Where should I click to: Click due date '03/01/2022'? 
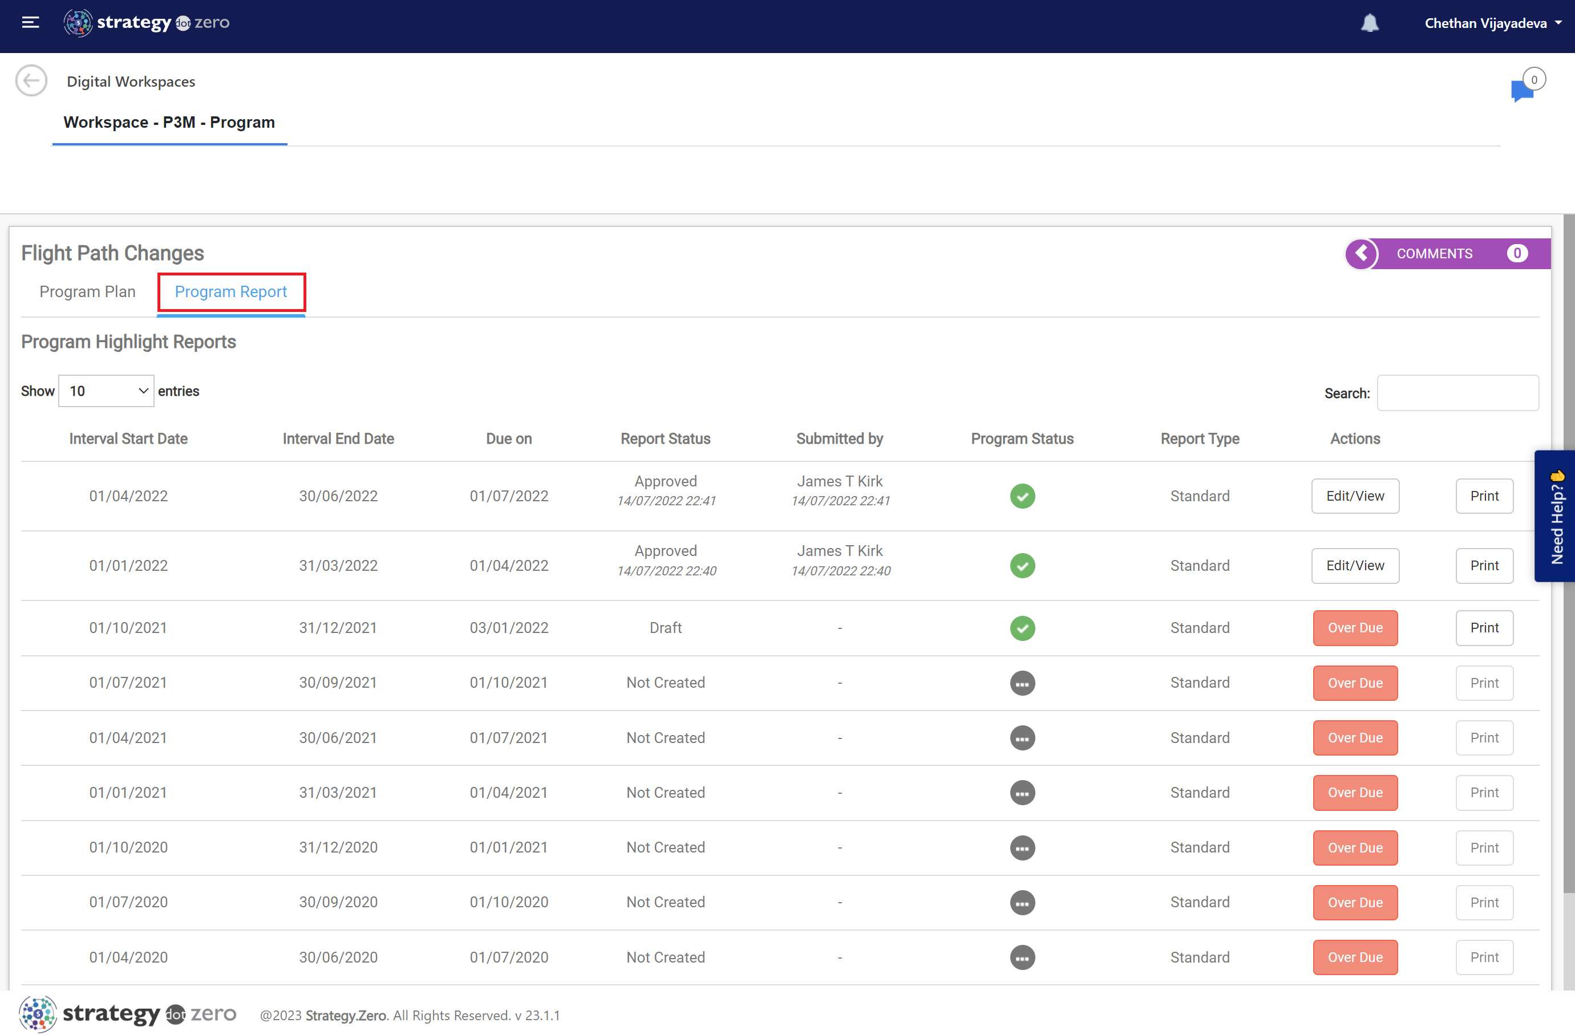pos(509,628)
